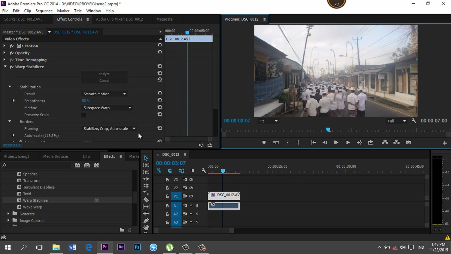Viewport: 451px width, 254px height.
Task: Click the Cancel button
Action: coord(104,80)
